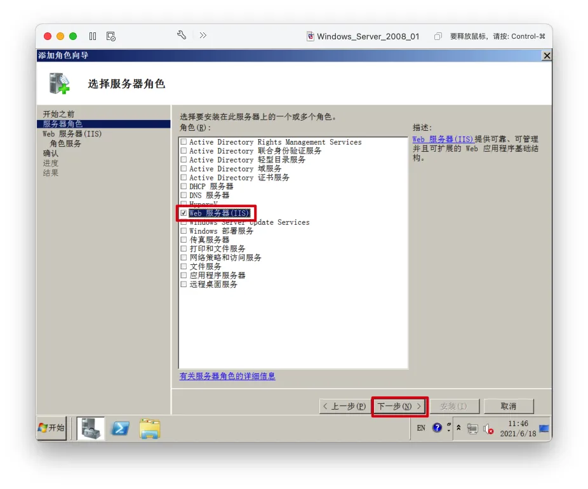Image resolution: width=588 pixels, height=489 pixels.
Task: Click the muted volume tray icon
Action: pyautogui.click(x=488, y=429)
